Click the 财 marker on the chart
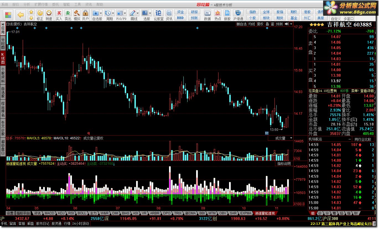 pos(267,133)
